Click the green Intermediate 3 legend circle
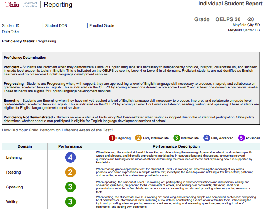The width and height of the screenshot is (271, 217). coord(176,138)
